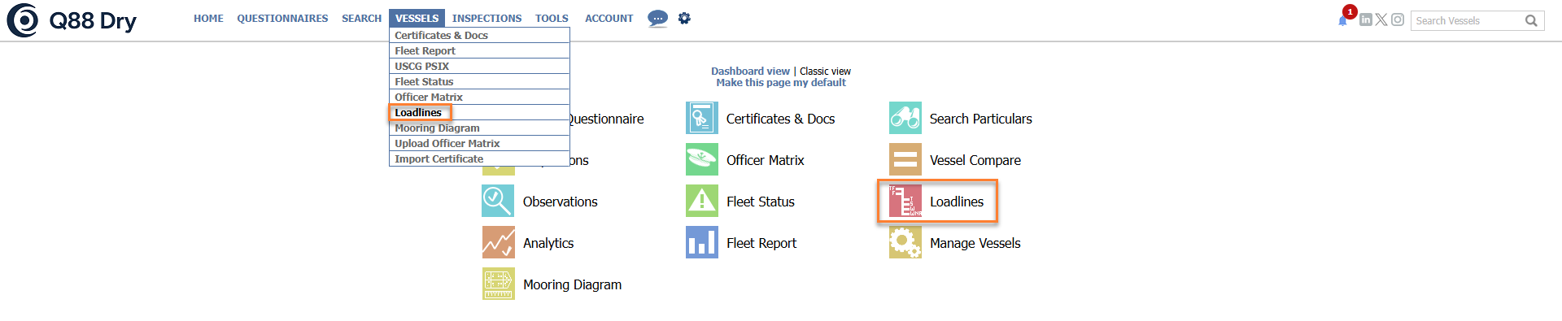Image resolution: width=1562 pixels, height=321 pixels.
Task: Focus the Search Vessels input field
Action: pos(1467,20)
